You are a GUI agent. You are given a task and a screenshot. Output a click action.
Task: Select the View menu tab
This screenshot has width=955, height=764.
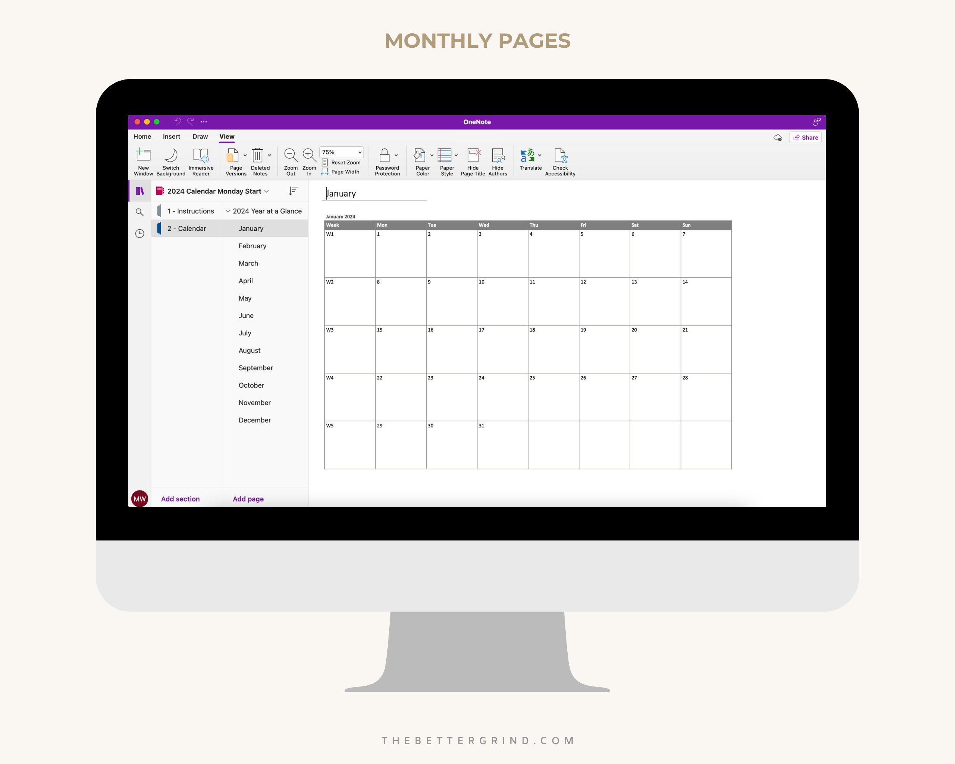(226, 136)
